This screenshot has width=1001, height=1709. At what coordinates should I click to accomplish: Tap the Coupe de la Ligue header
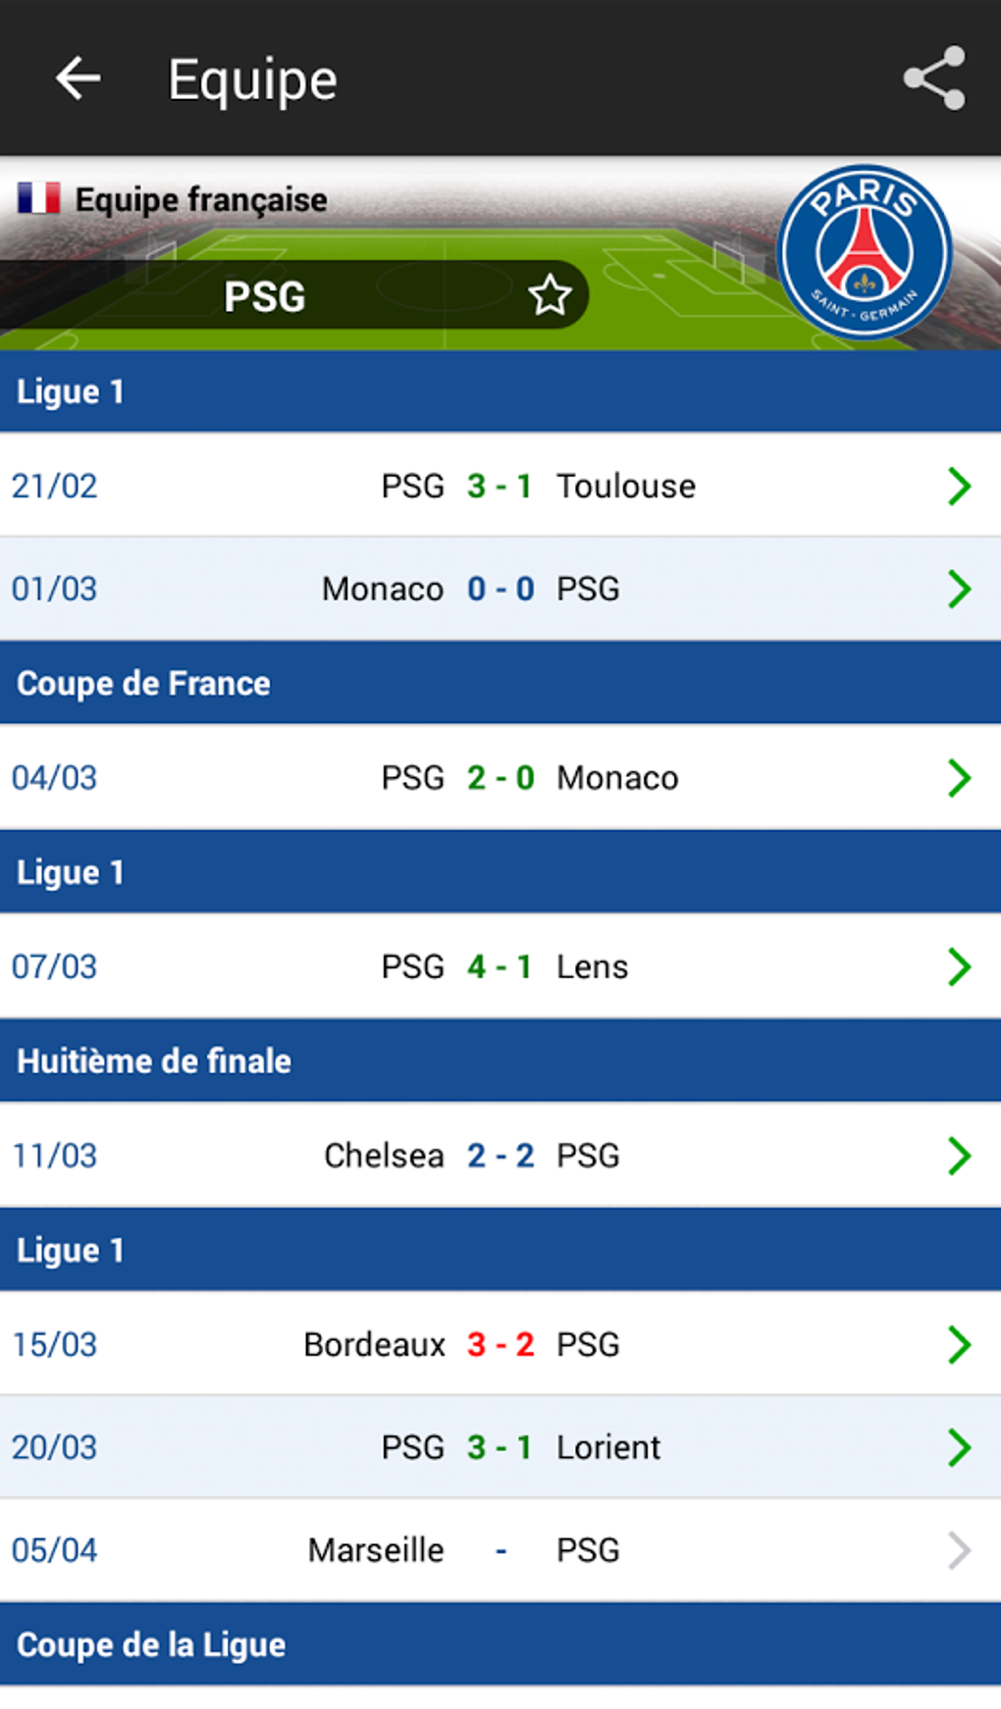[x=151, y=1644]
